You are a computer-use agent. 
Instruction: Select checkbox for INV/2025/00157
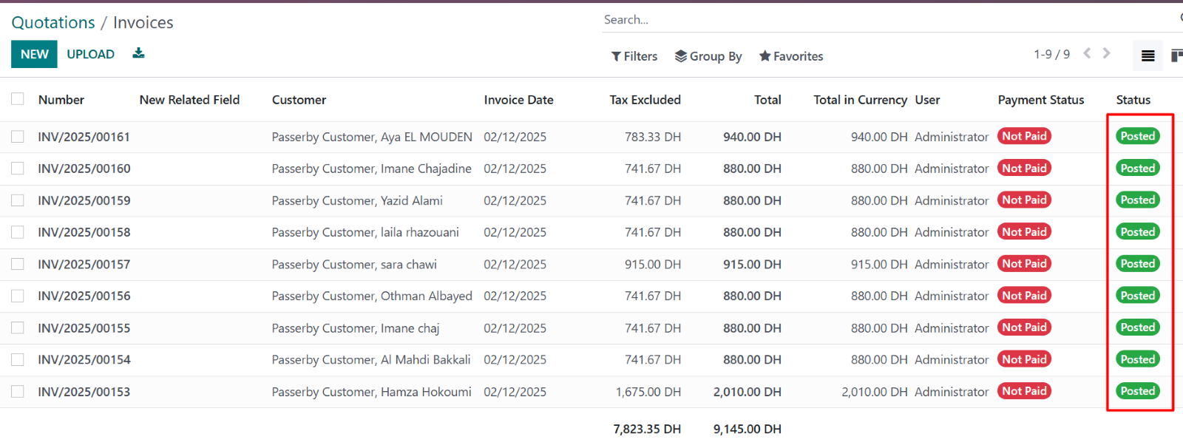(x=18, y=264)
